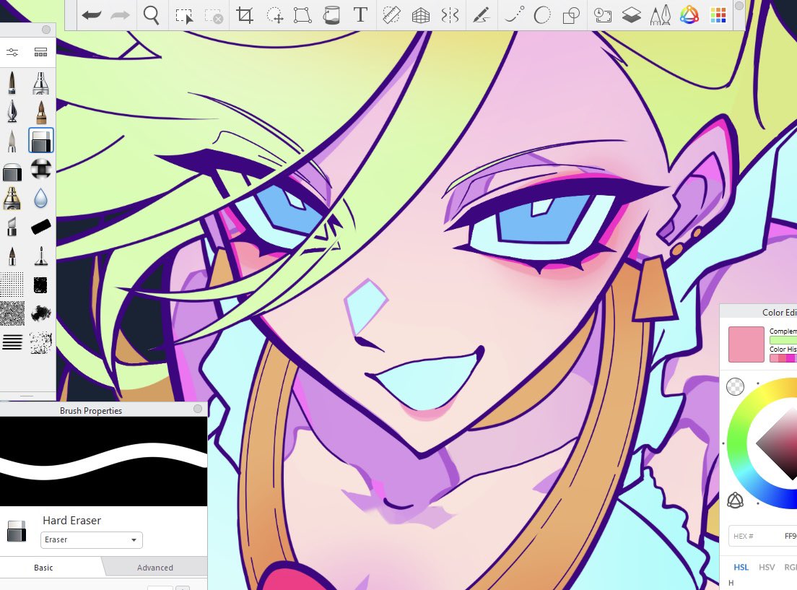797x590 pixels.
Task: Choose the soft eraser brush
Action: point(12,172)
